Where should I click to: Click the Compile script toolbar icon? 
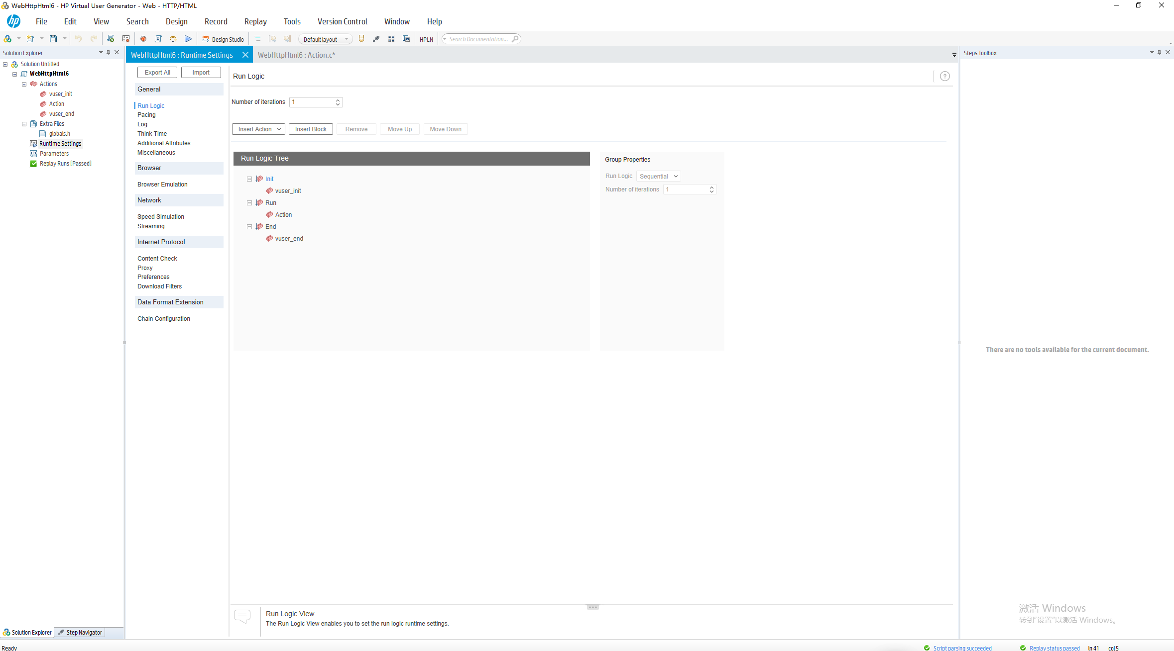(x=158, y=39)
